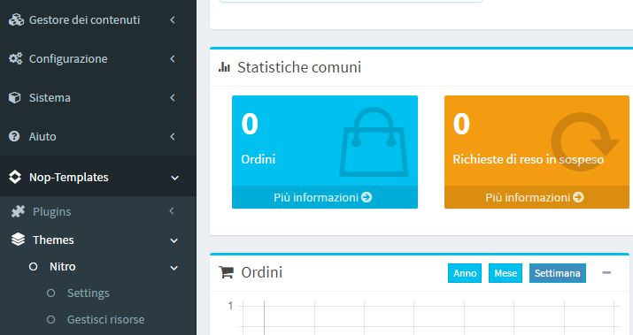This screenshot has width=633, height=335.
Task: Click the bar chart icon beside Statistiche comuni
Action: tap(224, 67)
